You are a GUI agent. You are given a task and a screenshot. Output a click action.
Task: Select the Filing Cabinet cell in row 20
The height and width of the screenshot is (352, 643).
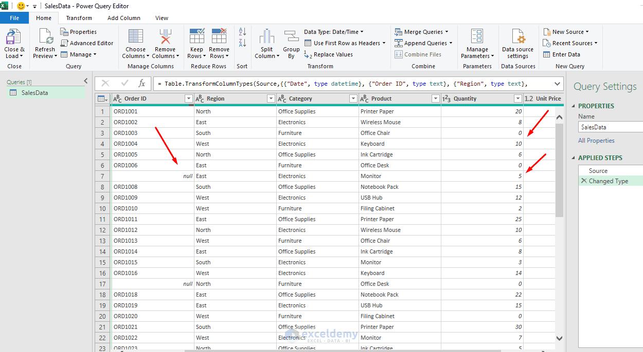click(x=400, y=316)
